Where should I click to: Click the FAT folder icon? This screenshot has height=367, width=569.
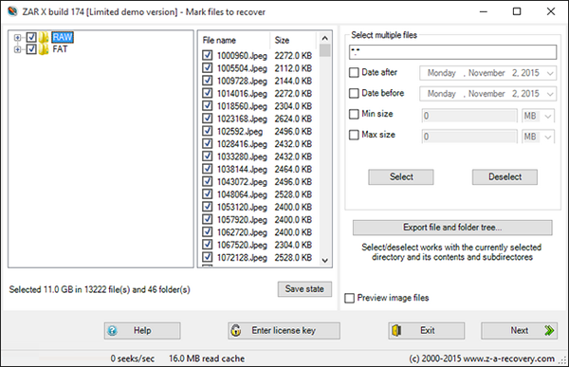coord(44,49)
